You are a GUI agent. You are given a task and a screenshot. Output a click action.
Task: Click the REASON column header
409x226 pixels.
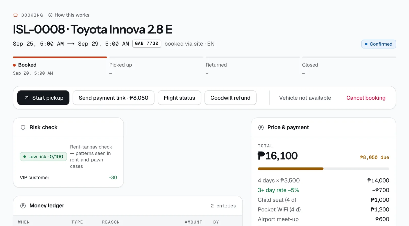(x=111, y=222)
